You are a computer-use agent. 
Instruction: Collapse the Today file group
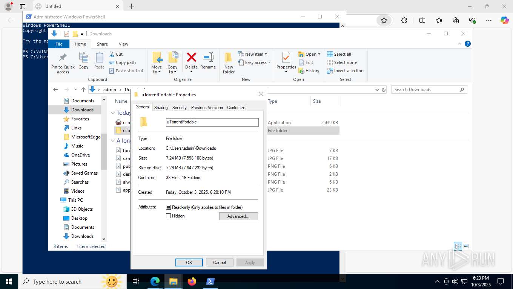click(x=113, y=113)
